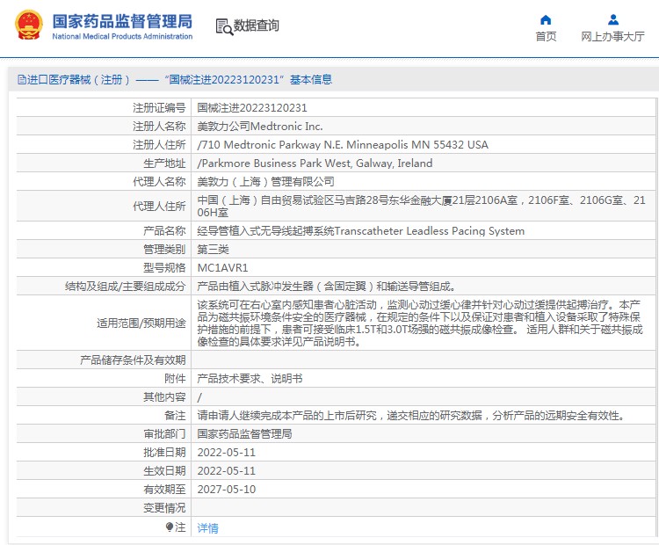659x545 pixels.
Task: Click the 生效日期 label
Action: click(x=164, y=471)
